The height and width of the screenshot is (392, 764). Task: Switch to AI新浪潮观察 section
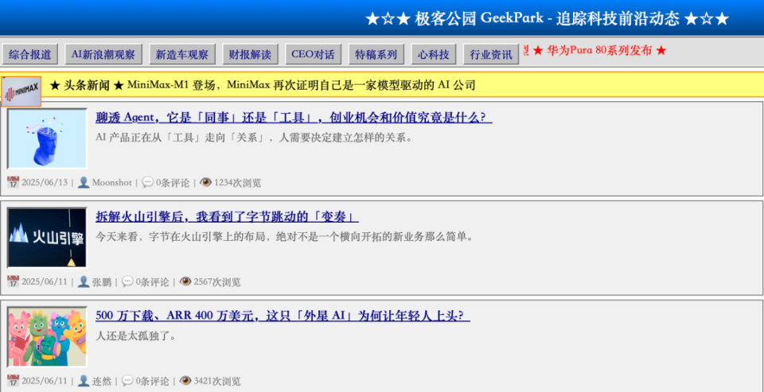click(x=103, y=54)
